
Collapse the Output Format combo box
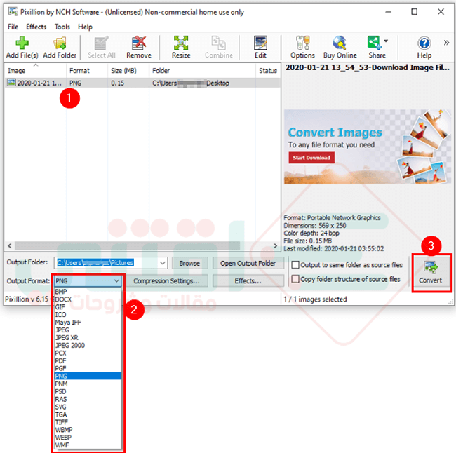117,281
